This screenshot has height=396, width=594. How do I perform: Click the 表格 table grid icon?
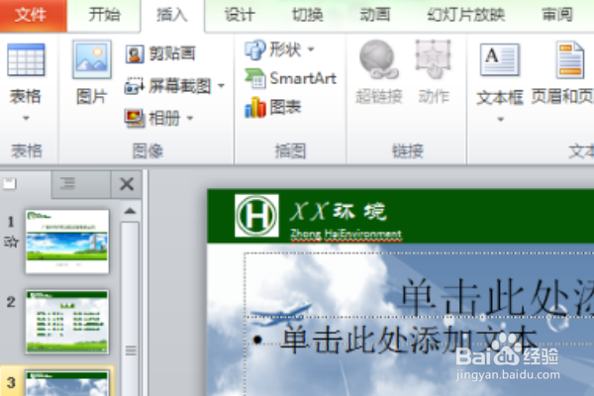click(26, 59)
